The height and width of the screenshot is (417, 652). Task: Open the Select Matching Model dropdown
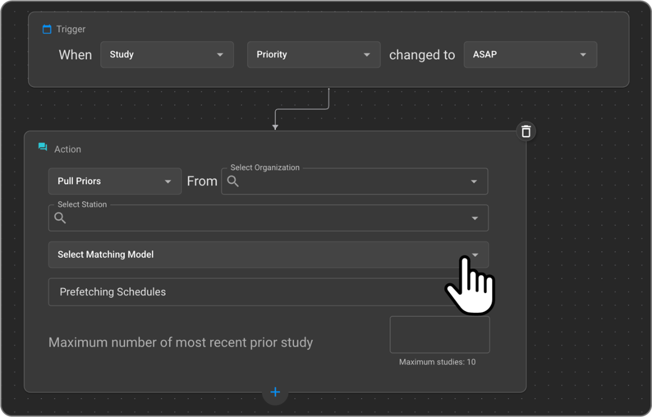pos(268,255)
